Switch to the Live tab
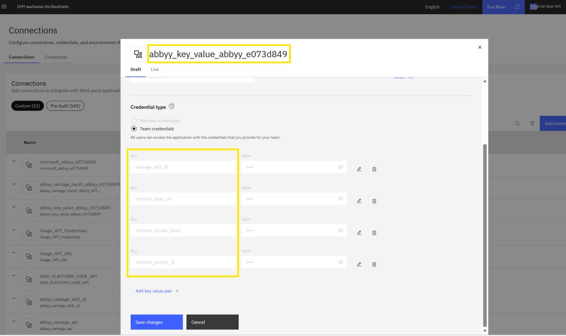This screenshot has width=566, height=336. pyautogui.click(x=155, y=69)
